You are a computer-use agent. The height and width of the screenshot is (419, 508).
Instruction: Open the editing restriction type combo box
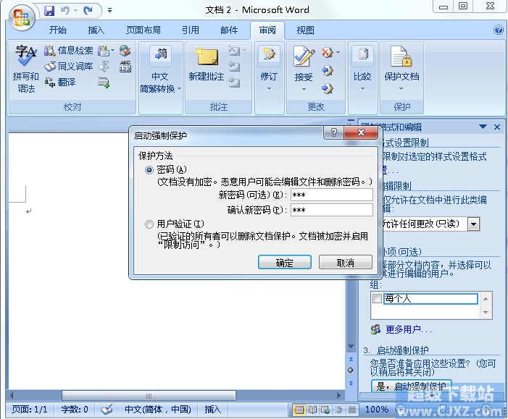pyautogui.click(x=473, y=224)
